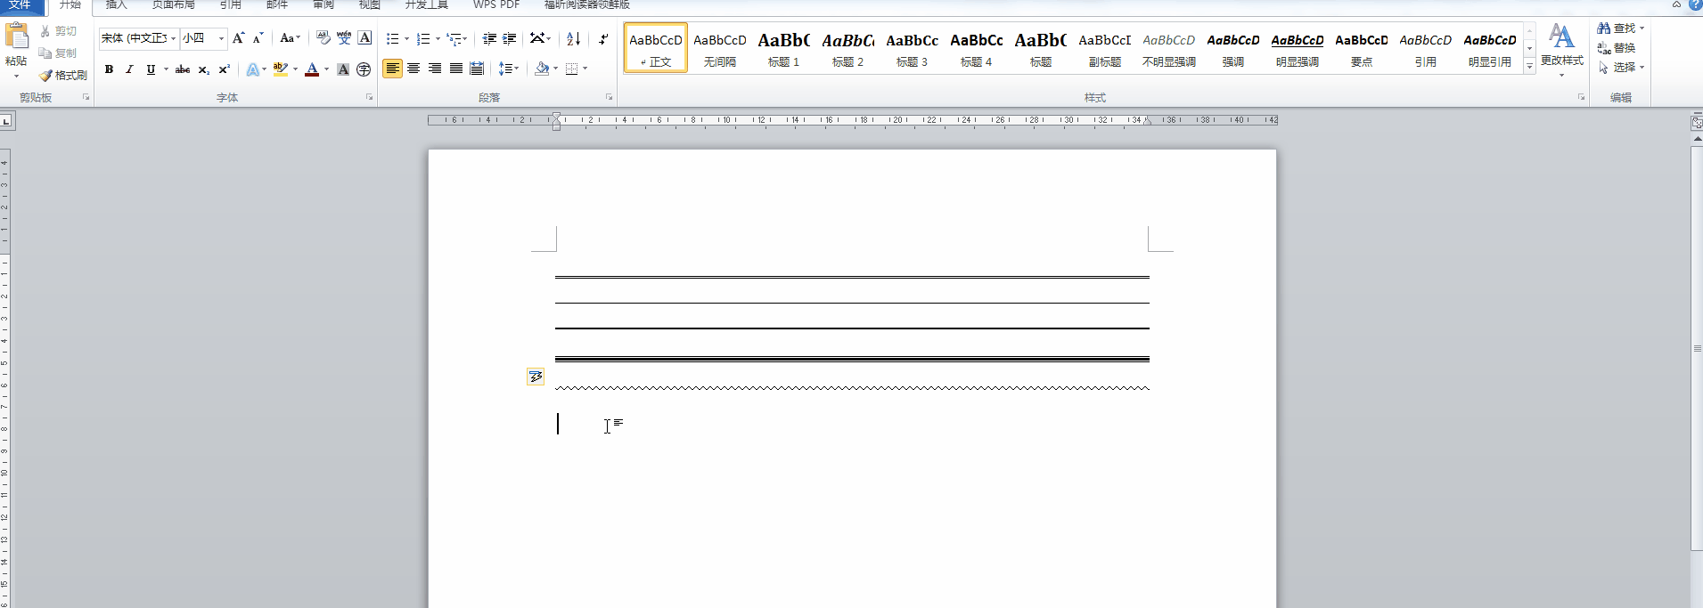Click the superscript x² icon
This screenshot has width=1703, height=608.
224,69
